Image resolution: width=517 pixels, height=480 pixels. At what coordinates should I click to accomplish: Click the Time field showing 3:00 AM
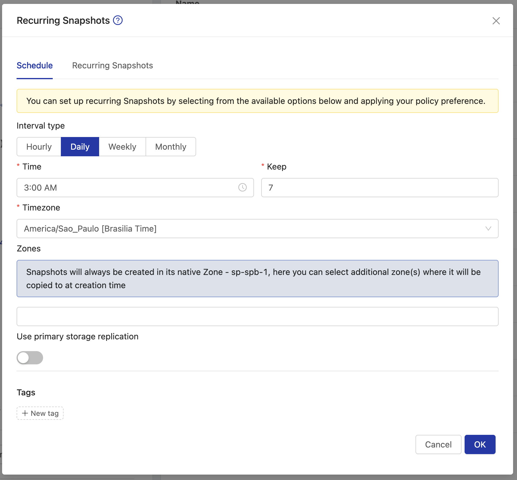(135, 188)
